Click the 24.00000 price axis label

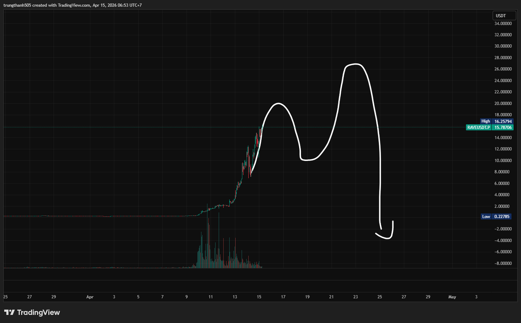click(504, 81)
